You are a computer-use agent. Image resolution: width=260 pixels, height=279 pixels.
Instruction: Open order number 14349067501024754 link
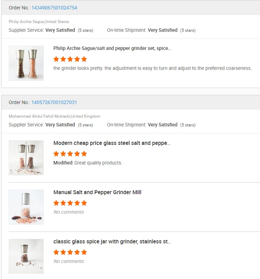pyautogui.click(x=54, y=8)
